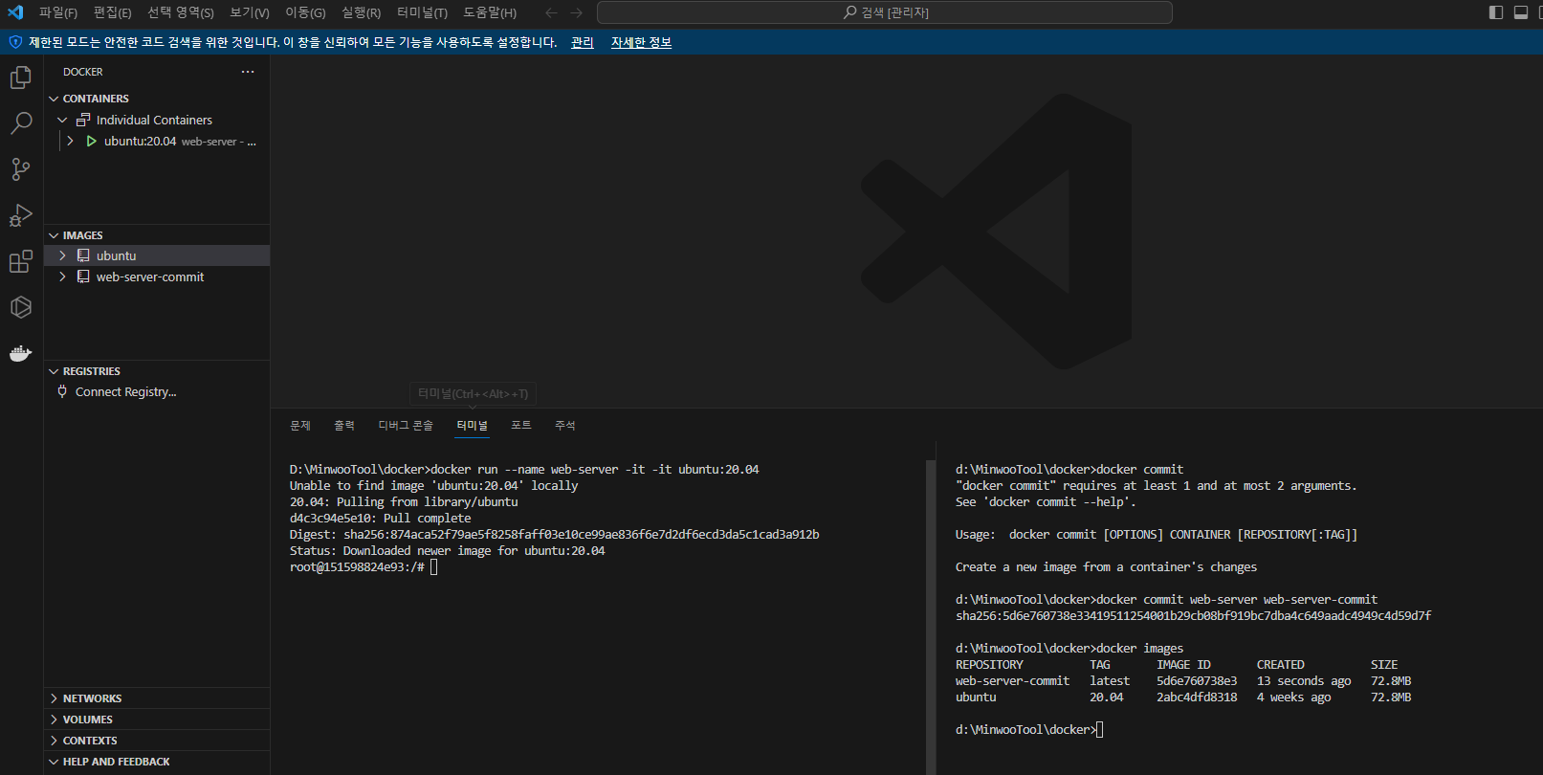Click the left terminal scrollbar
1543x775 pixels.
[x=930, y=616]
